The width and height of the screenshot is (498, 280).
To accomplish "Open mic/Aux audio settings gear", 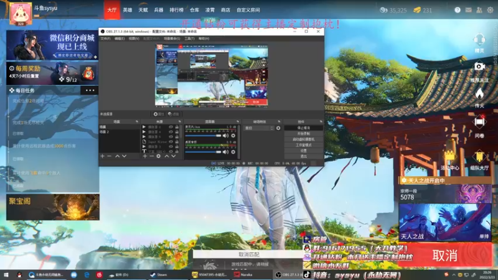I will pos(233,136).
